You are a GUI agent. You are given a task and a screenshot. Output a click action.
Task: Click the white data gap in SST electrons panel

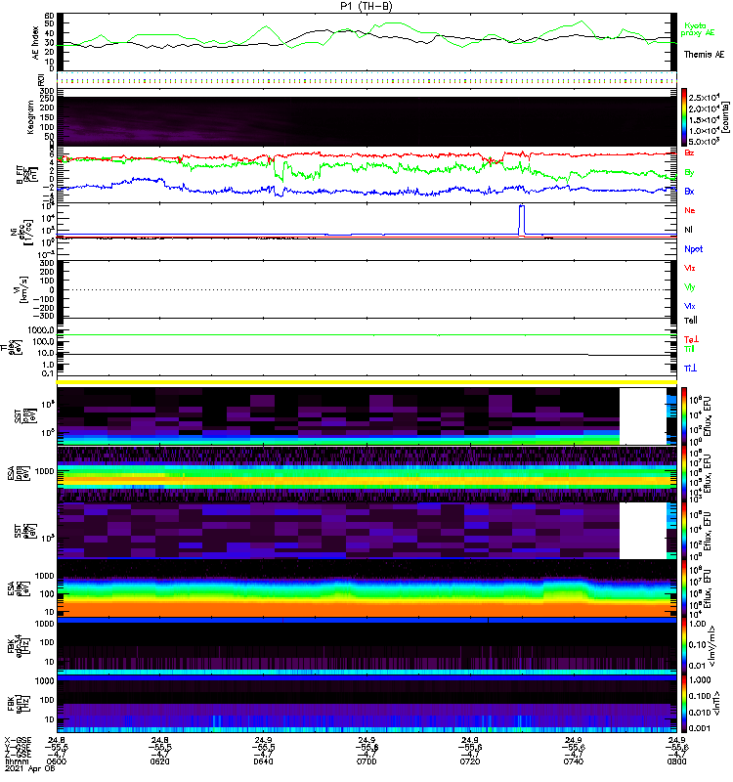[x=643, y=531]
